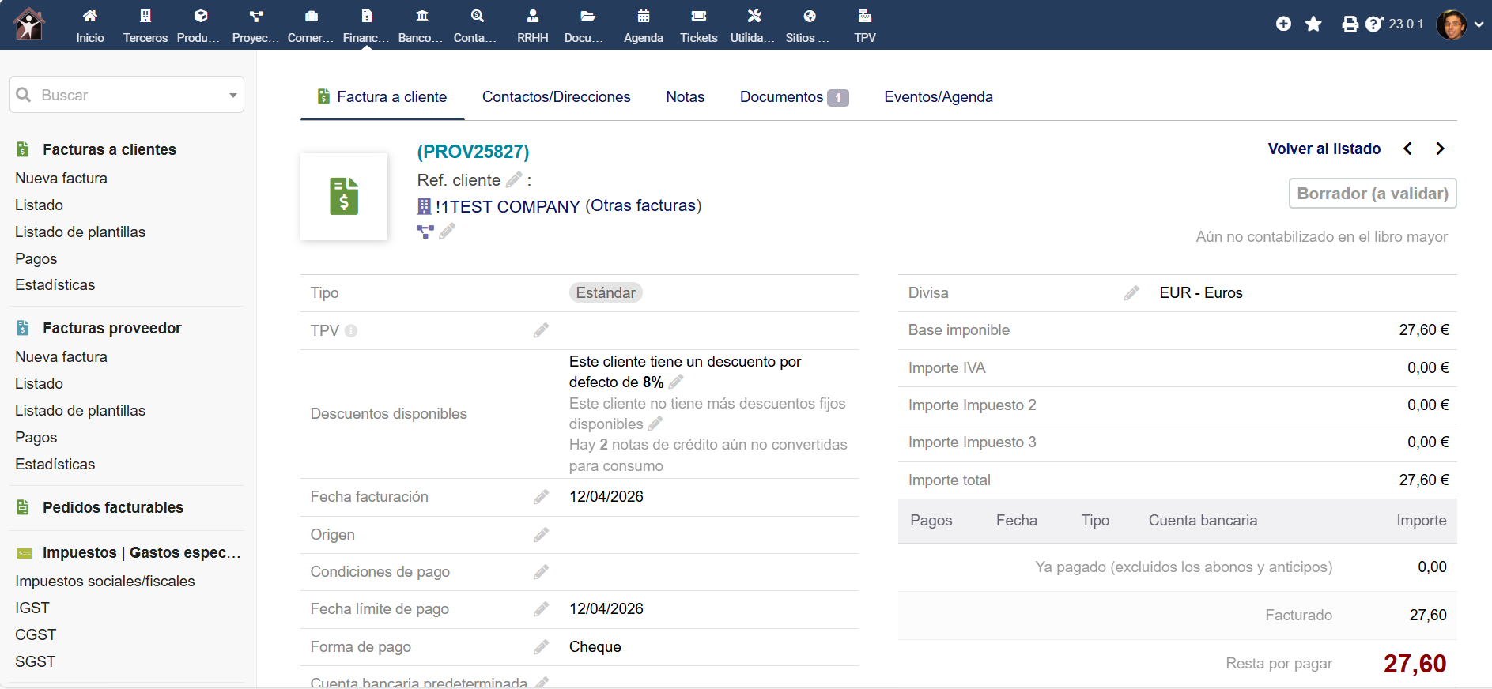Open Productos module in top bar
The width and height of the screenshot is (1492, 689).
[x=200, y=25]
